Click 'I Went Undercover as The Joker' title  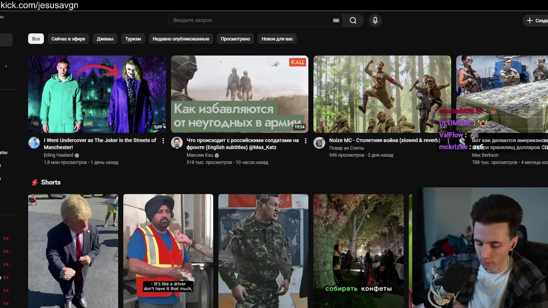pos(100,144)
